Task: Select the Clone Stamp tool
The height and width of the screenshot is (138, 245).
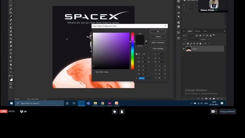Action: tap(11, 28)
